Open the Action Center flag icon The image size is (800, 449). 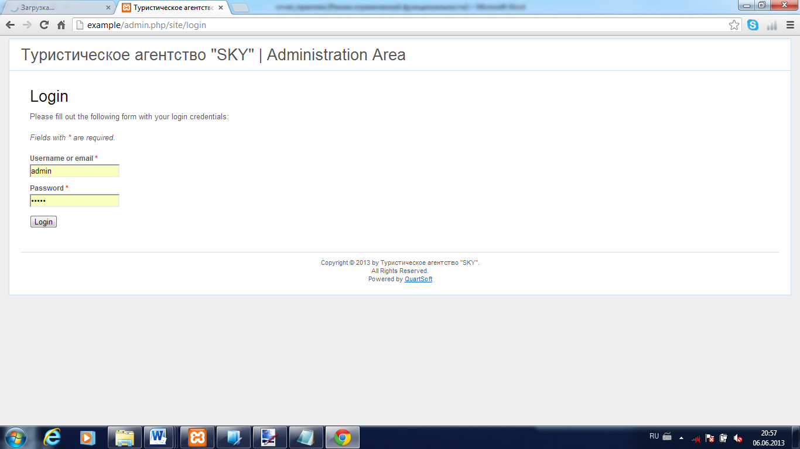tap(710, 438)
